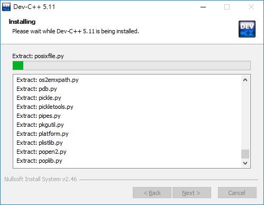Click the log list scrollbar thumb
The height and width of the screenshot is (205, 264).
point(245,154)
